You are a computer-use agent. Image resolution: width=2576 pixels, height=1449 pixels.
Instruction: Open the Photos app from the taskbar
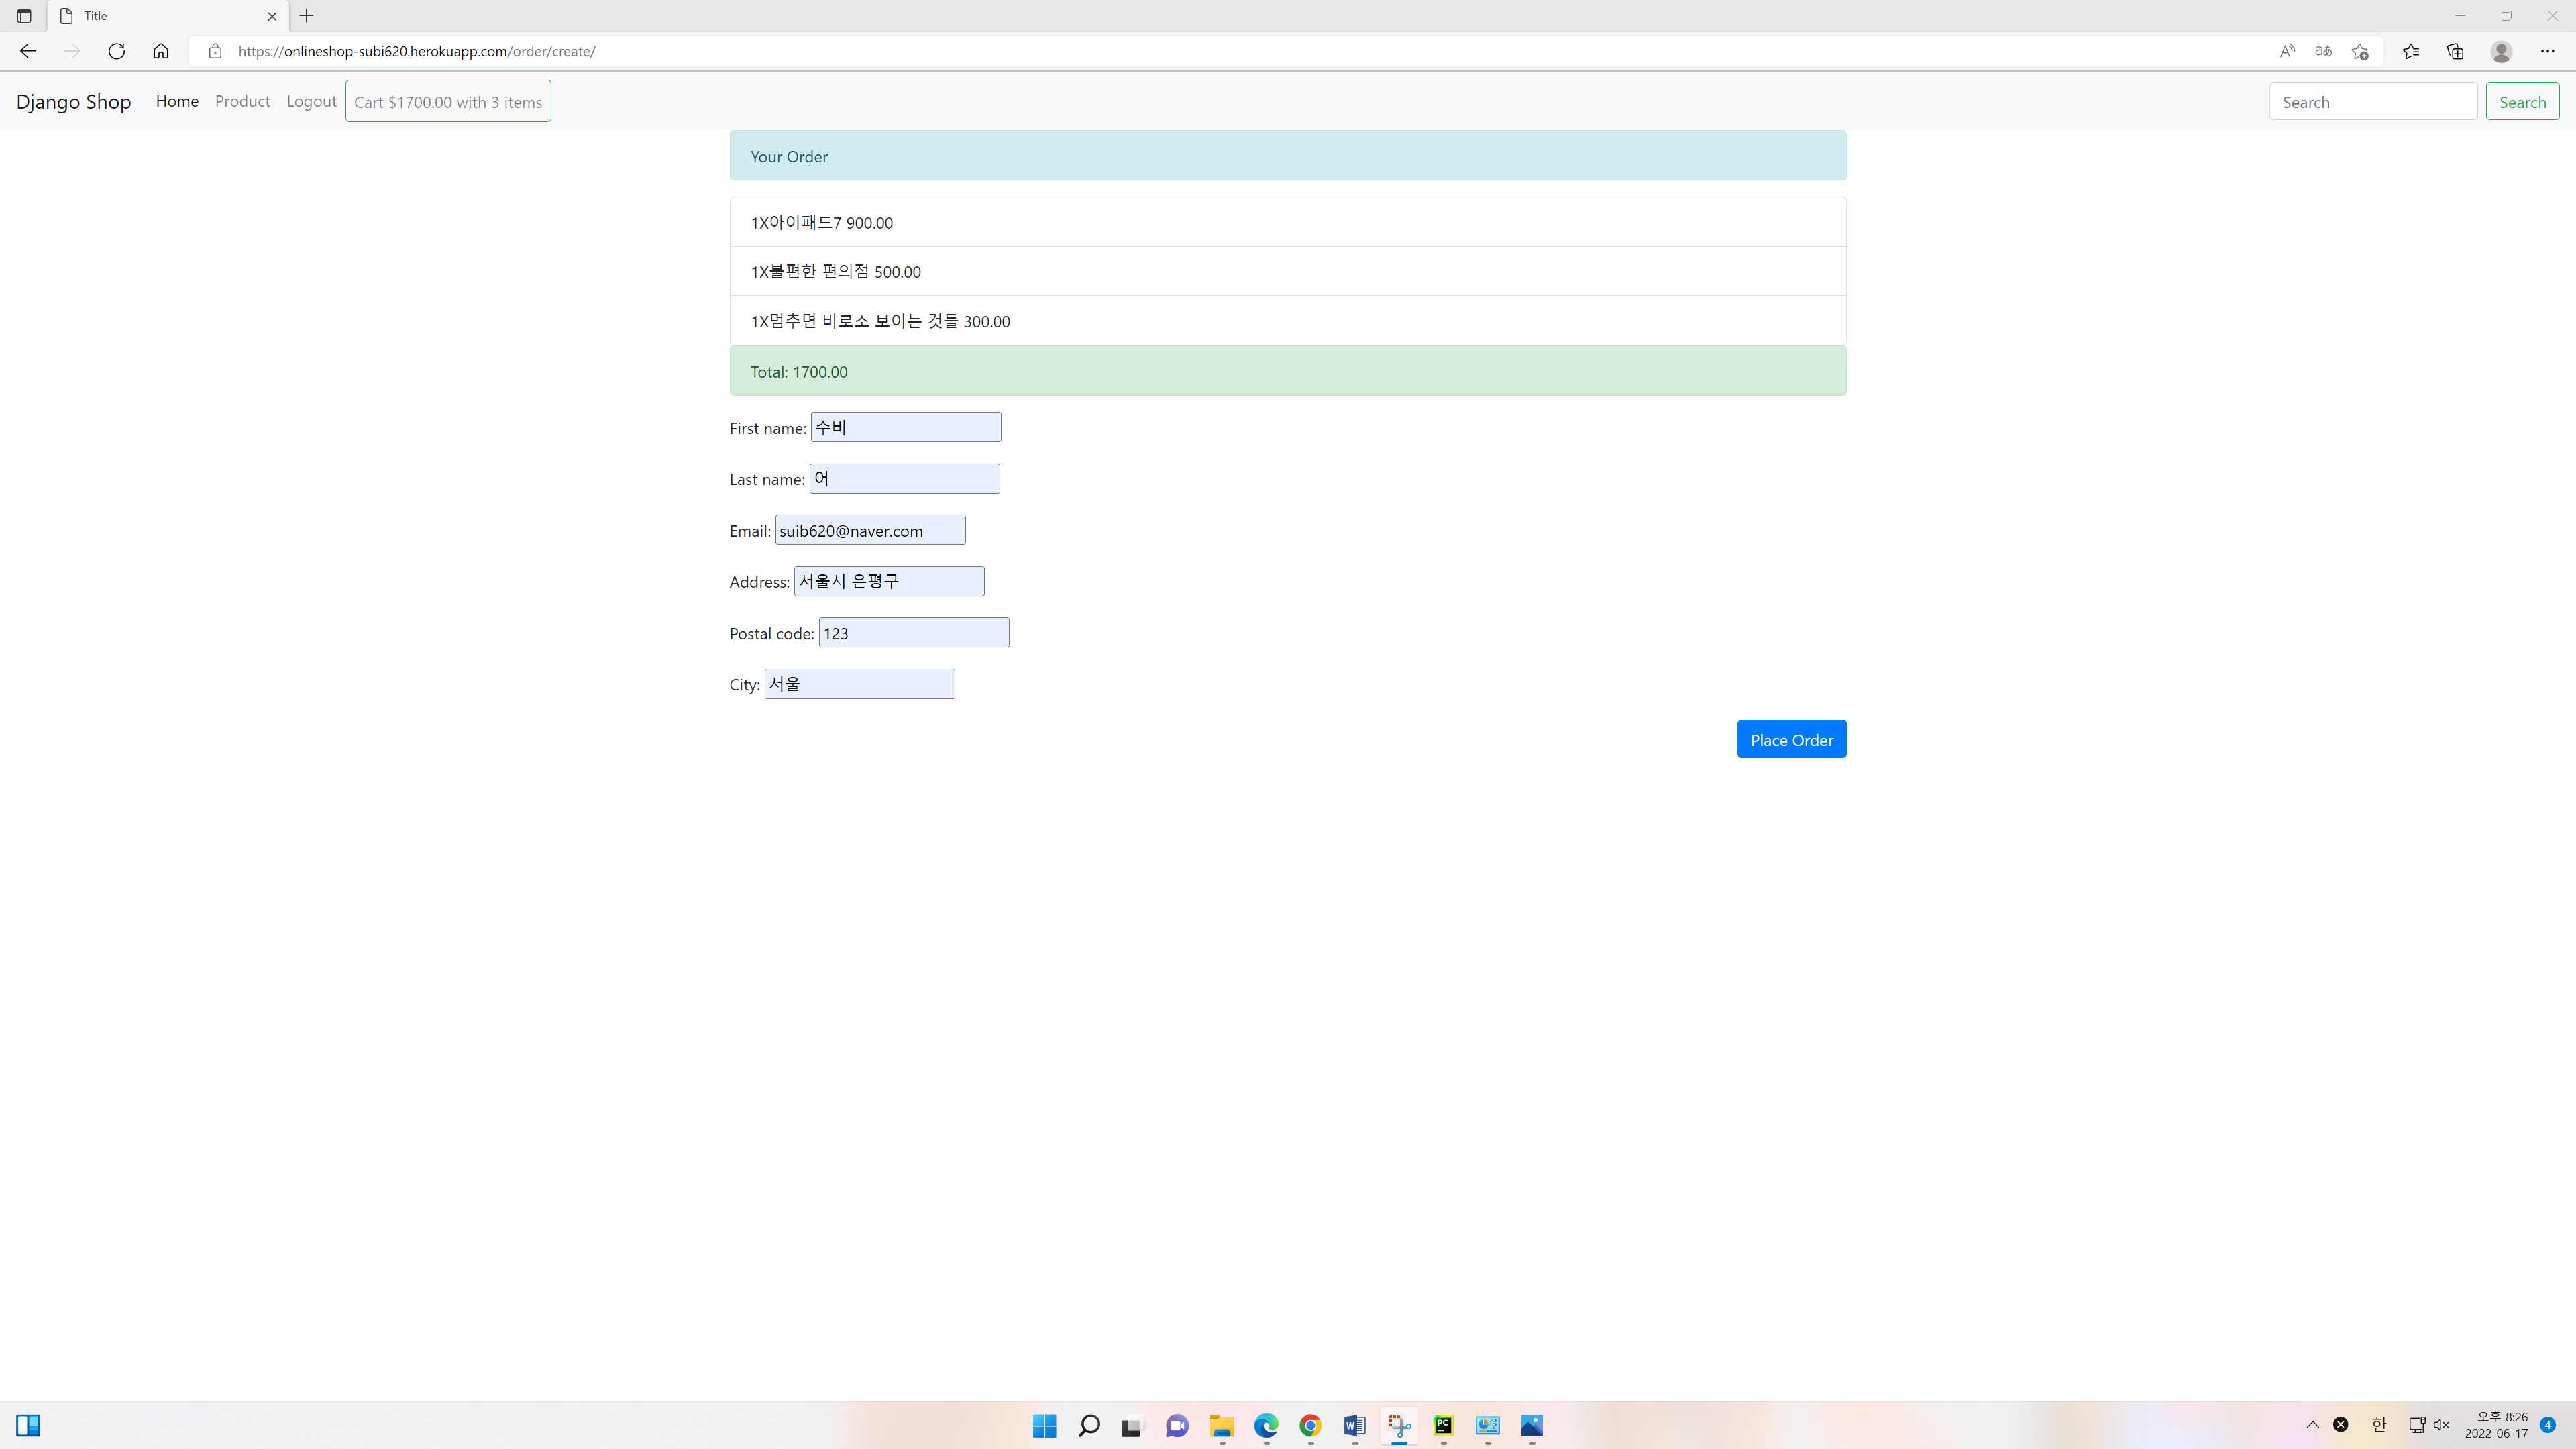pyautogui.click(x=1532, y=1425)
